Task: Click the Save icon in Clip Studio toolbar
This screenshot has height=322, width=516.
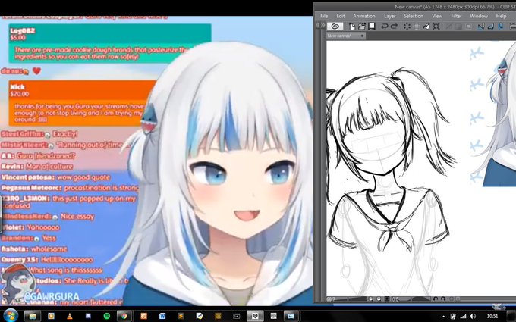Action: coord(372,27)
